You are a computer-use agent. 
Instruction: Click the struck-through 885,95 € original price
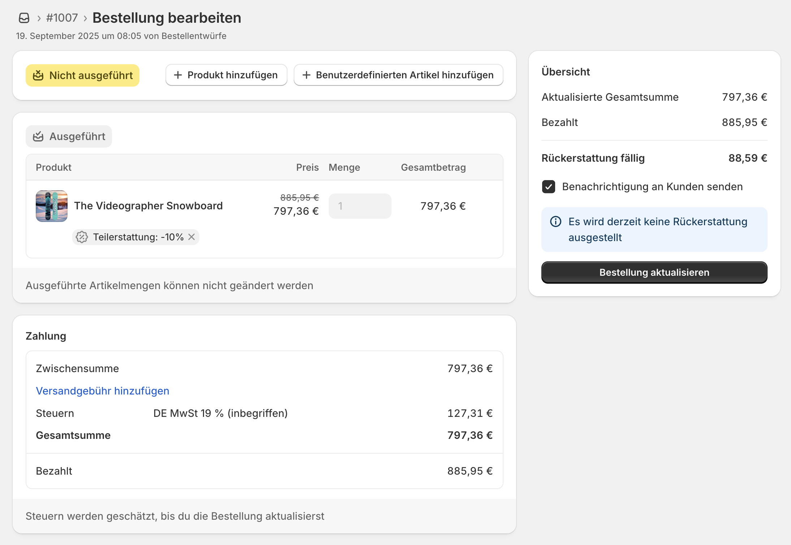click(x=299, y=197)
